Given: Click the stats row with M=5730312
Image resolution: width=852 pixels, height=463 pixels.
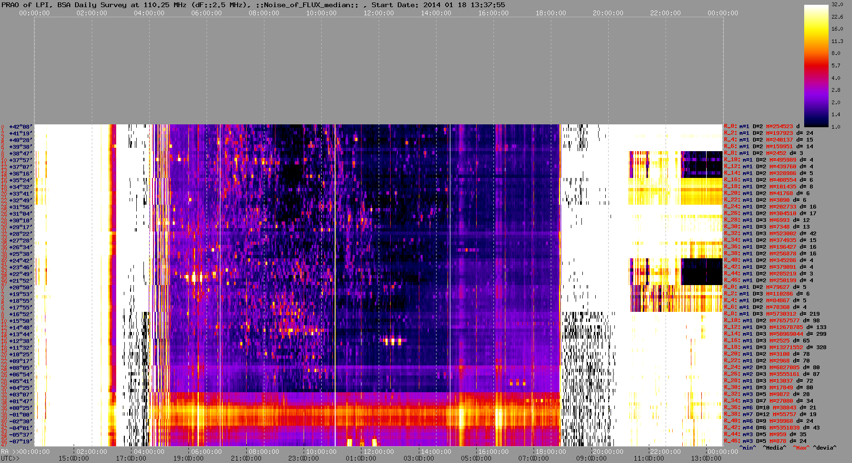Looking at the screenshot, I should pos(772,314).
